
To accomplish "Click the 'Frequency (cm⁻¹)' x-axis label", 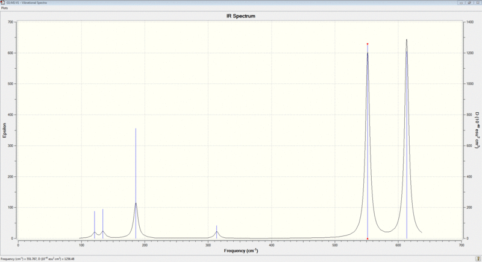I will 240,251.
